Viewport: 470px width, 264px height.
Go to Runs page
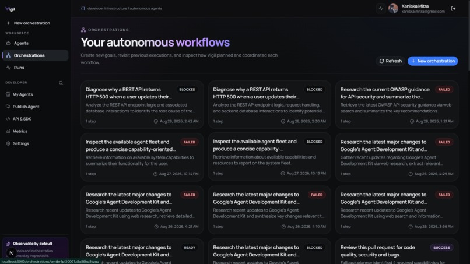point(36,68)
